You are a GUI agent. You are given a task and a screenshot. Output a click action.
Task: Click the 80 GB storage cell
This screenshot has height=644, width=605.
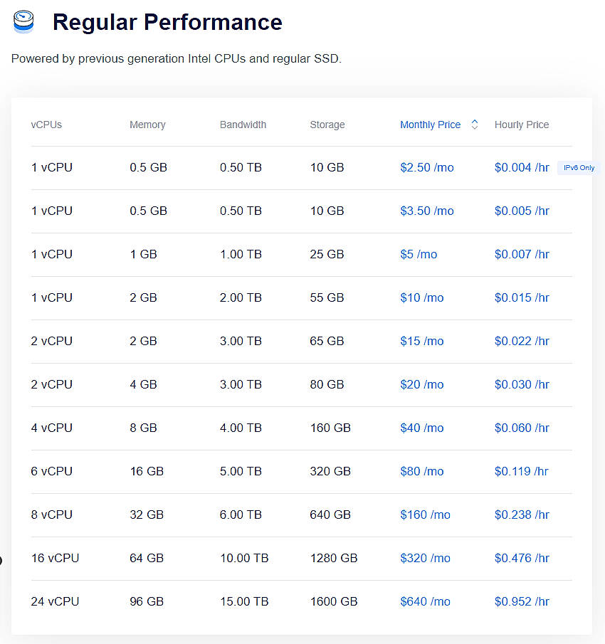point(327,384)
